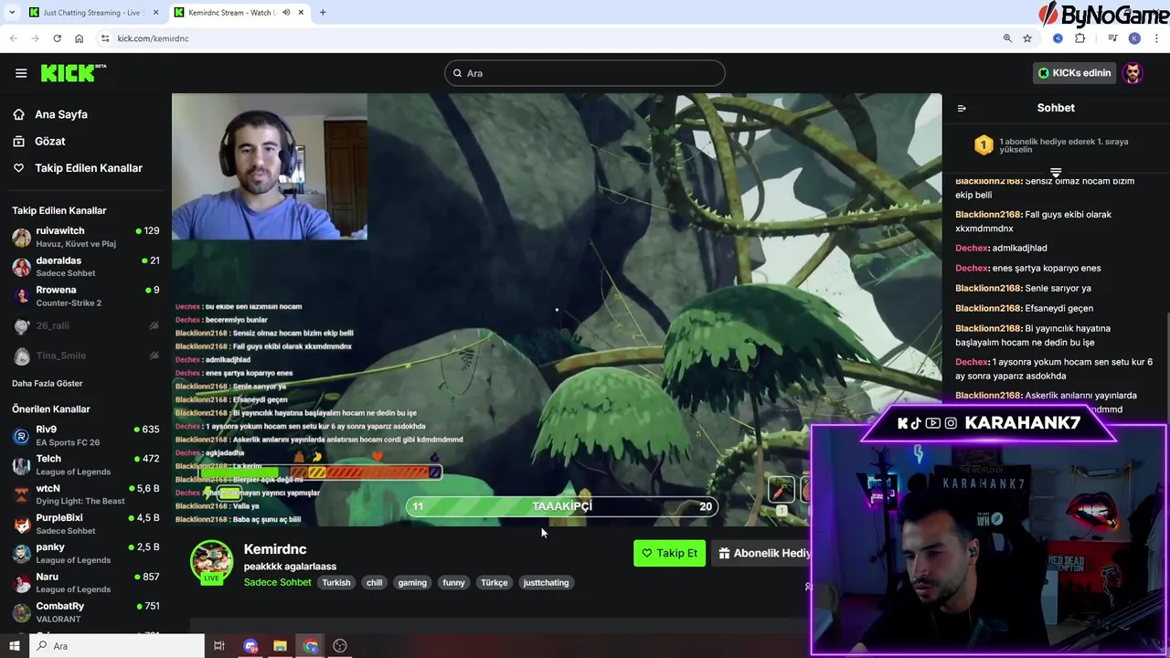Click the kick.com/kemirdnc address bar
1170x658 pixels.
pyautogui.click(x=548, y=38)
